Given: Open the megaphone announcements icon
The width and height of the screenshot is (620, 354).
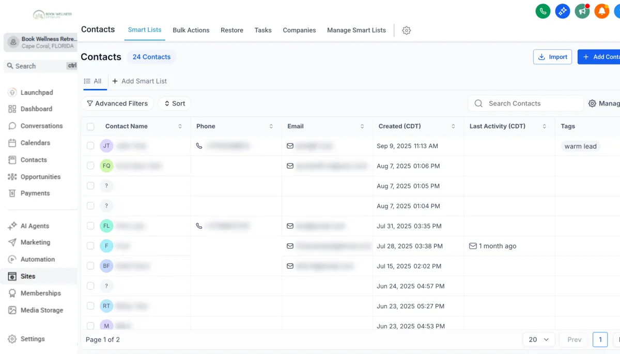Looking at the screenshot, I should pyautogui.click(x=582, y=11).
